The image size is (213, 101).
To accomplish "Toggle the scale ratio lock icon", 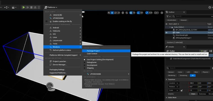I will click(x=182, y=90).
